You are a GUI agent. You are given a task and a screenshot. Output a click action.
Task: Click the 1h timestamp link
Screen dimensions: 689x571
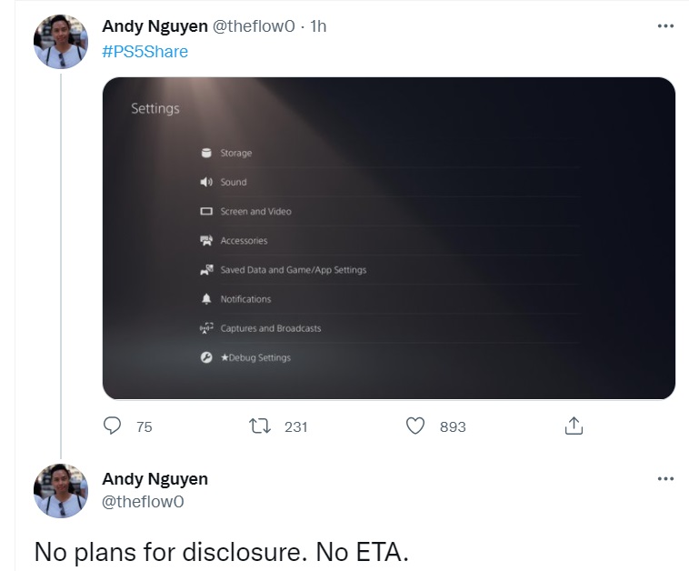pos(318,26)
